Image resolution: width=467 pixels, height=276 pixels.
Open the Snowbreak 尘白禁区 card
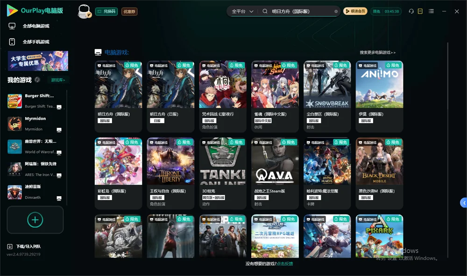tap(327, 97)
